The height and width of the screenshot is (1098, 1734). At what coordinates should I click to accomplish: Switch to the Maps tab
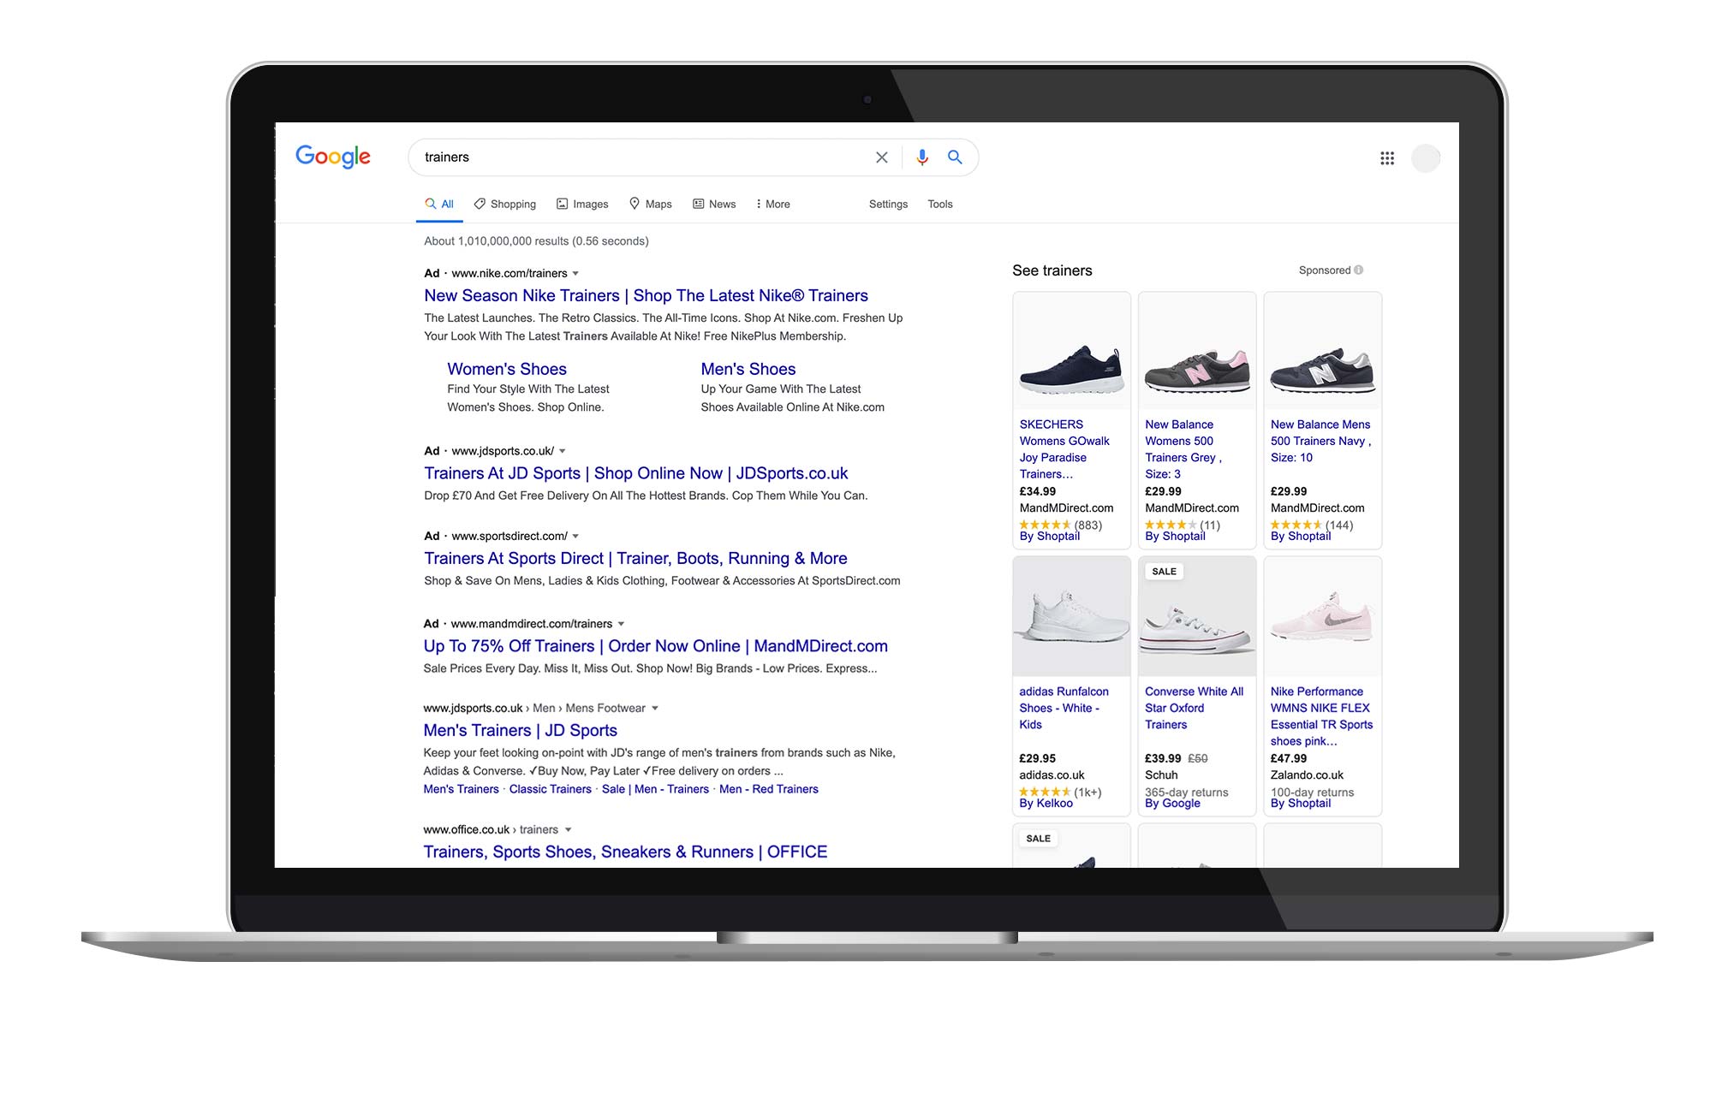tap(651, 204)
